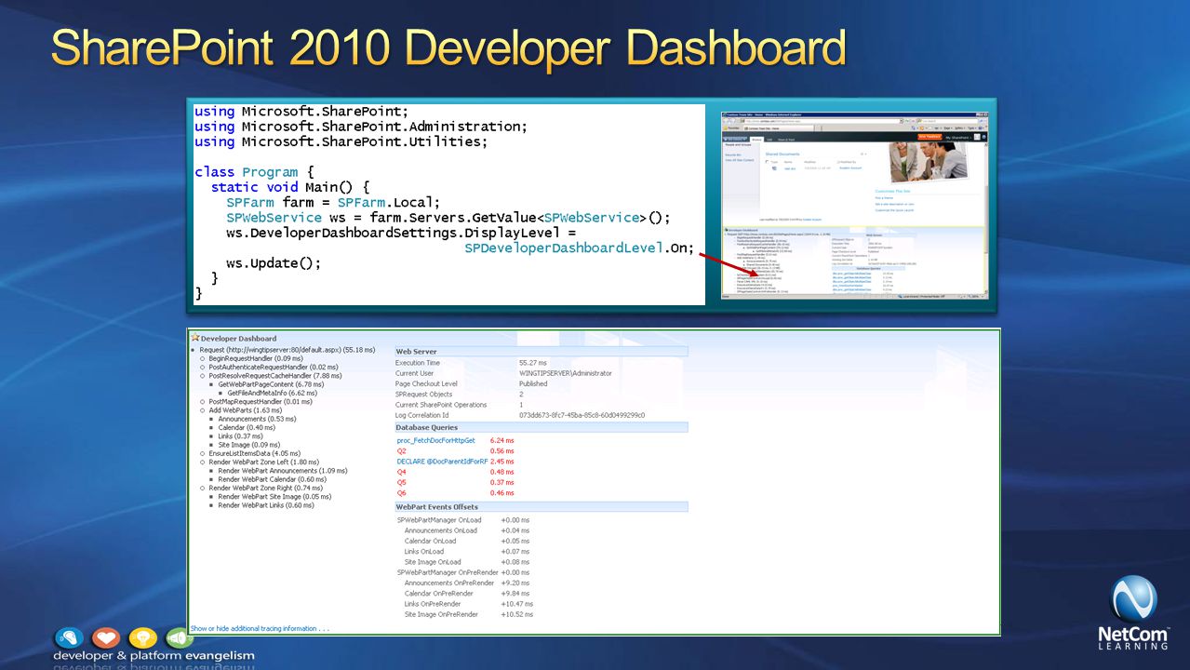Viewport: 1190px width, 670px height.
Task: Open the DECLARE @DocParentIdForRF query link
Action: point(442,462)
